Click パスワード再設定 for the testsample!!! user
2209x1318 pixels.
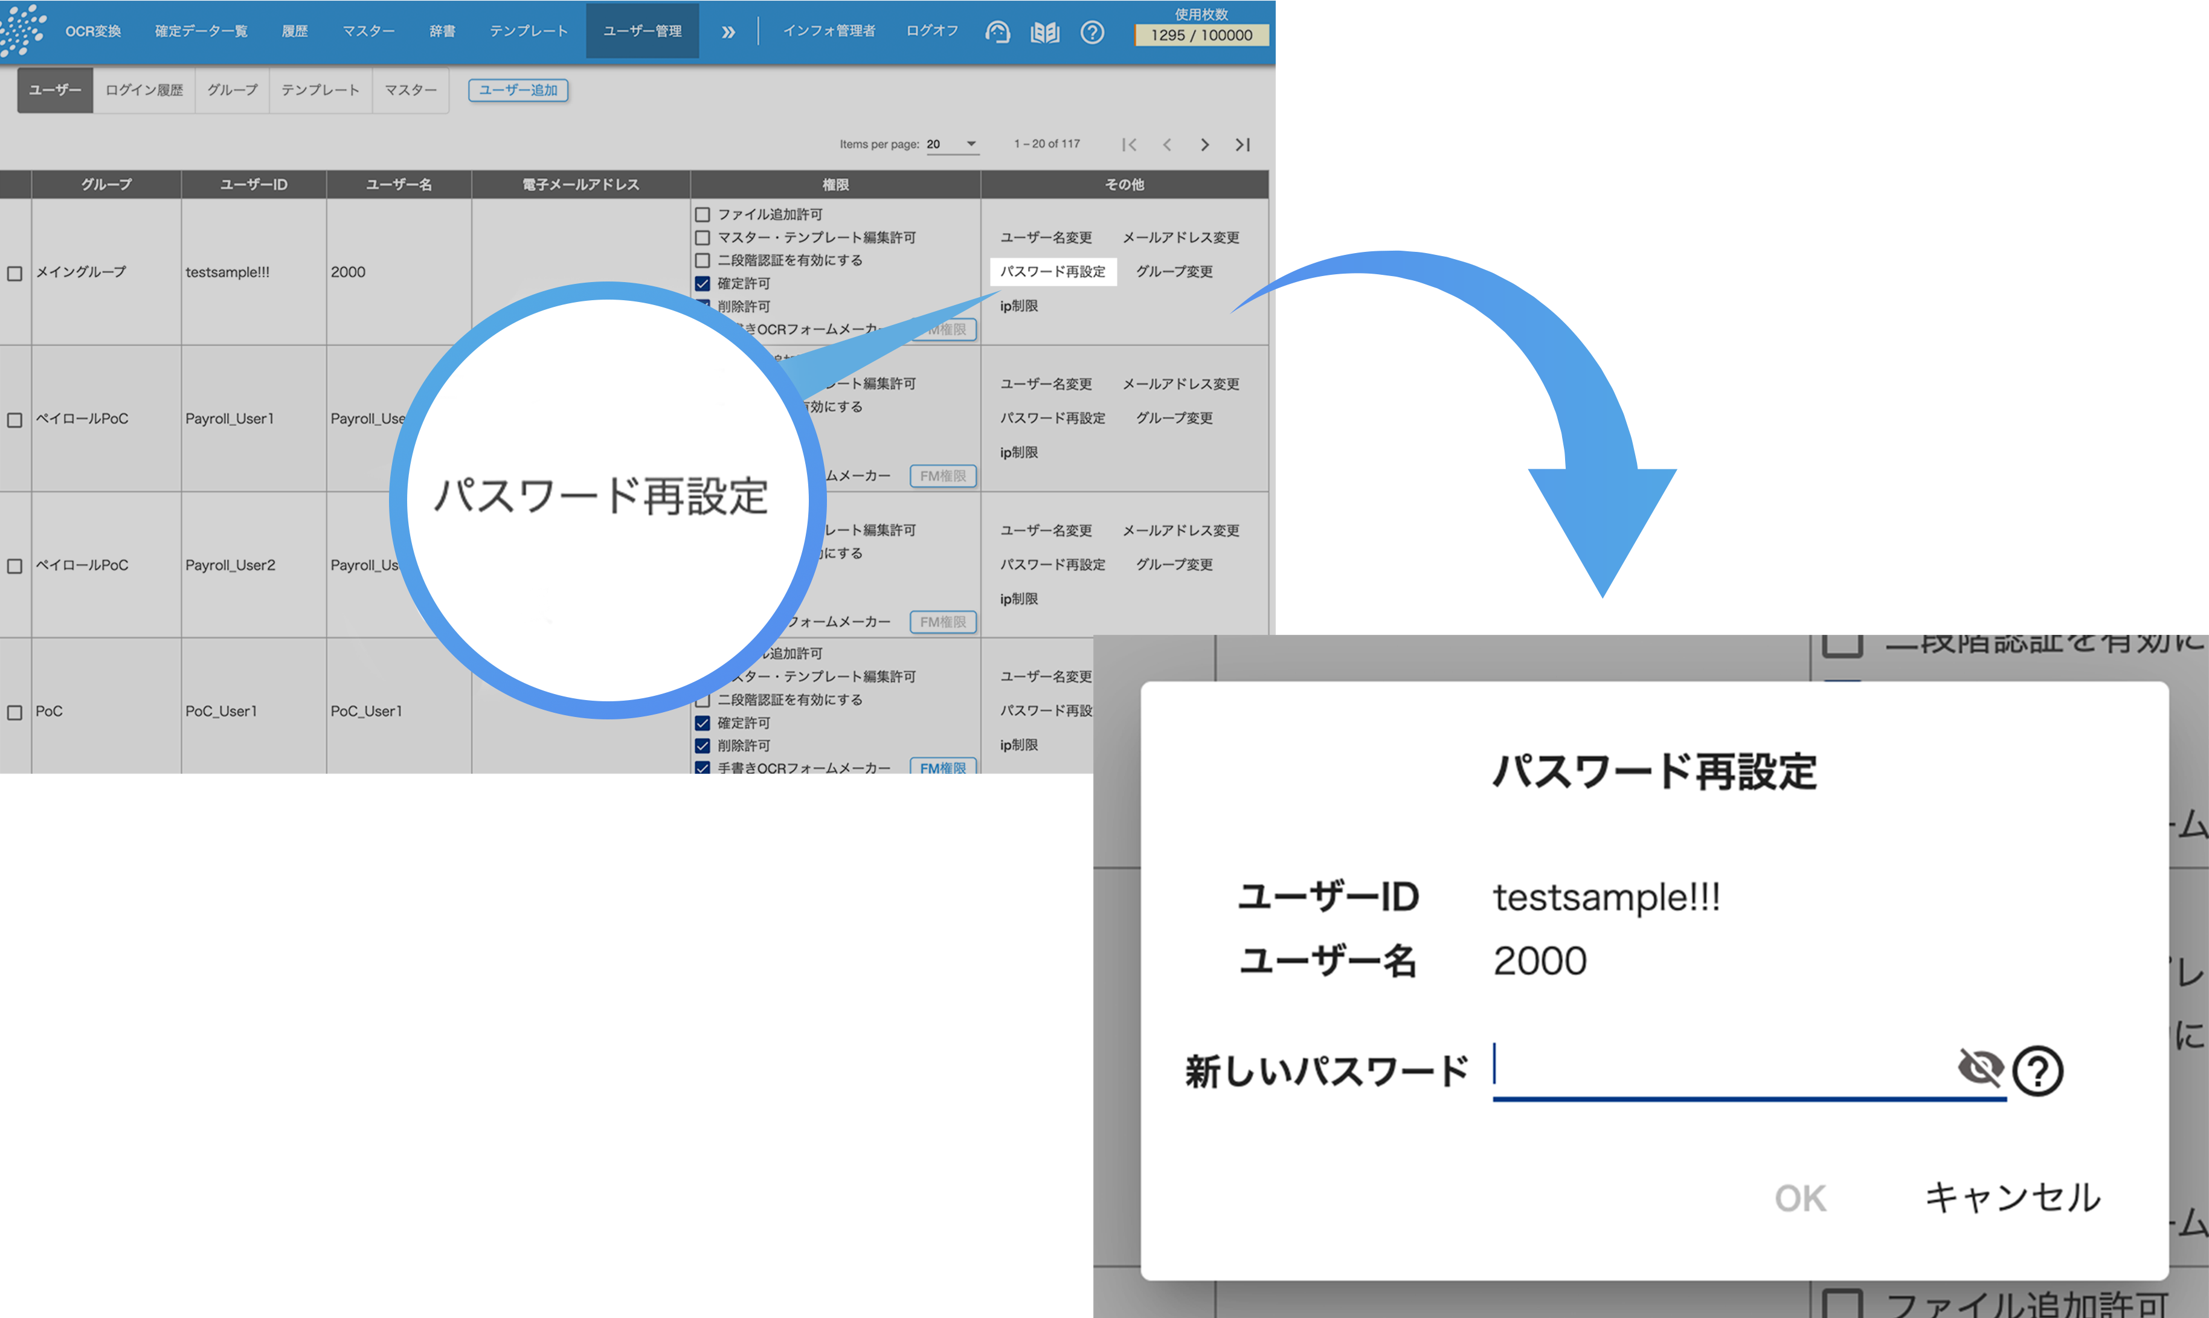point(1054,272)
